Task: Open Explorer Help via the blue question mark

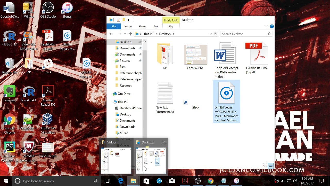Action: tap(272, 26)
